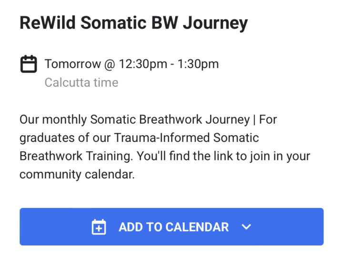Click the line starting Our monthly Somatic Breathwork
Image resolution: width=343 pixels, height=256 pixels.
pyautogui.click(x=148, y=120)
